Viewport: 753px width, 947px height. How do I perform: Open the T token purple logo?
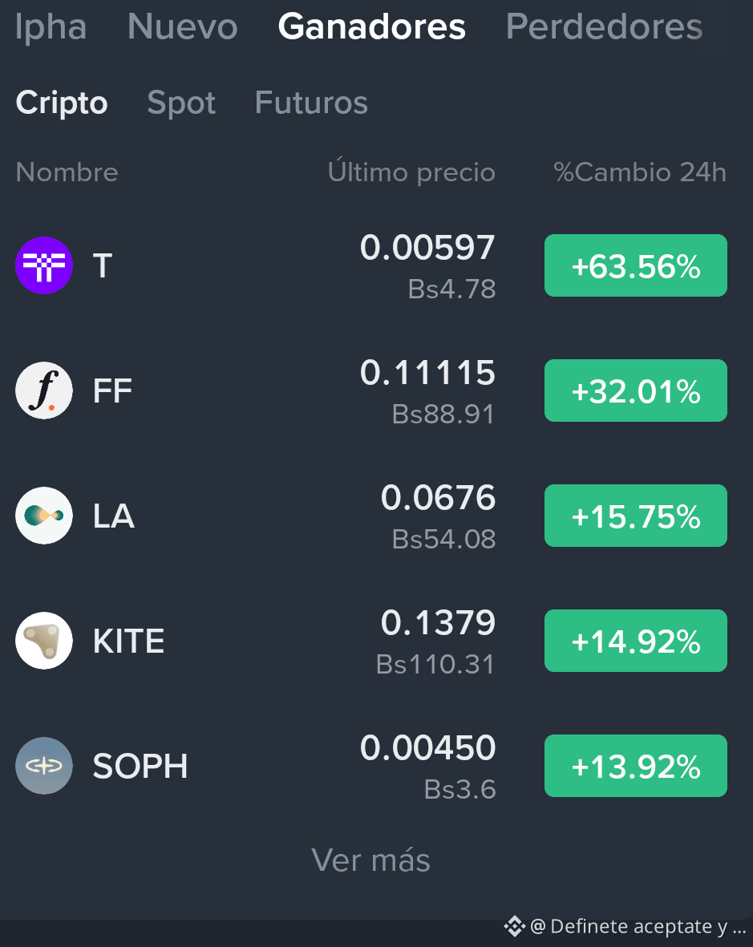44,265
